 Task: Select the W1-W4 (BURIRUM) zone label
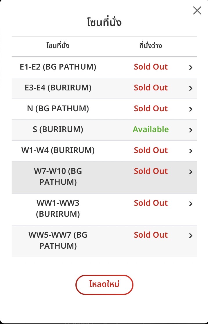tap(58, 150)
